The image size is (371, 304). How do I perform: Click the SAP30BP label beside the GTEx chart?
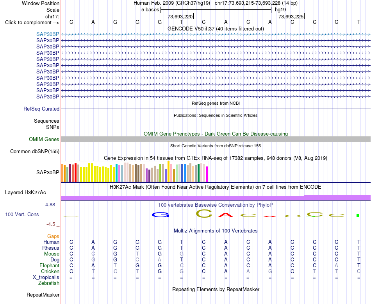[48, 173]
